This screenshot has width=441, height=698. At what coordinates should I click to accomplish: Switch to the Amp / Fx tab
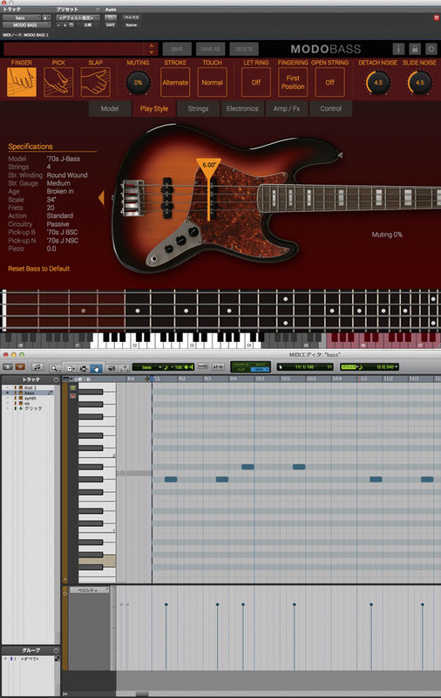pos(287,108)
